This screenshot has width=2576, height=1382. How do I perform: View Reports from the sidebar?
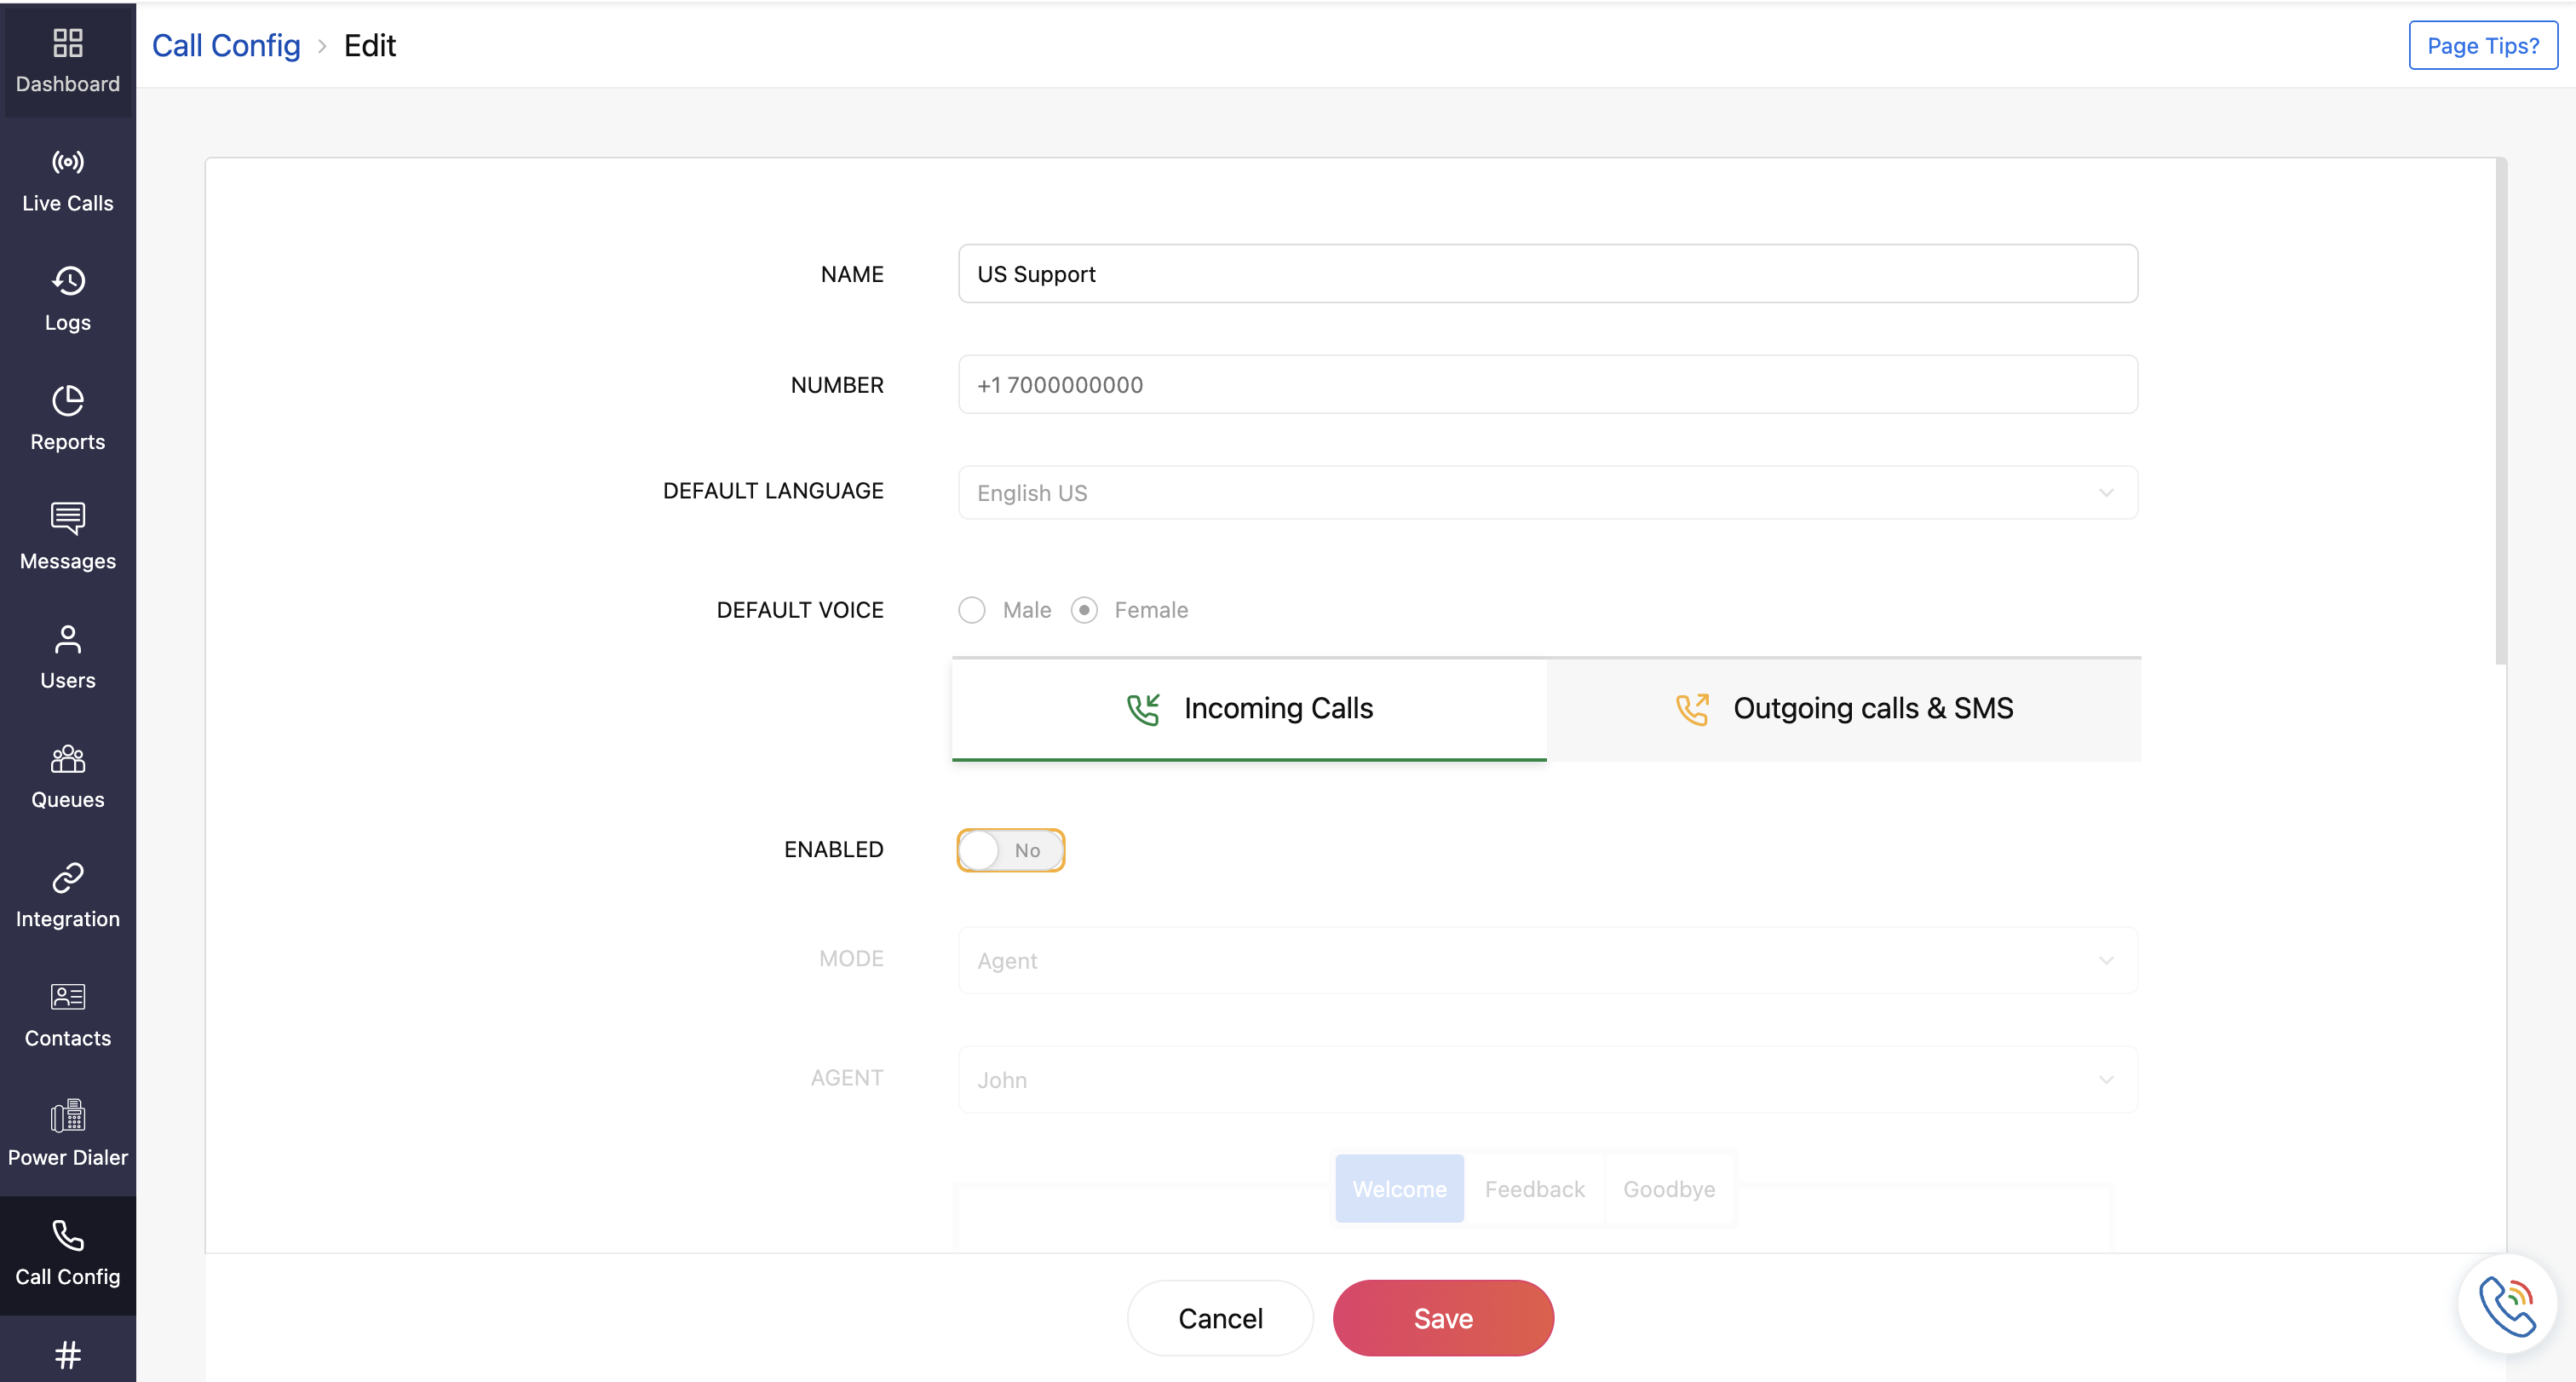pos(67,417)
